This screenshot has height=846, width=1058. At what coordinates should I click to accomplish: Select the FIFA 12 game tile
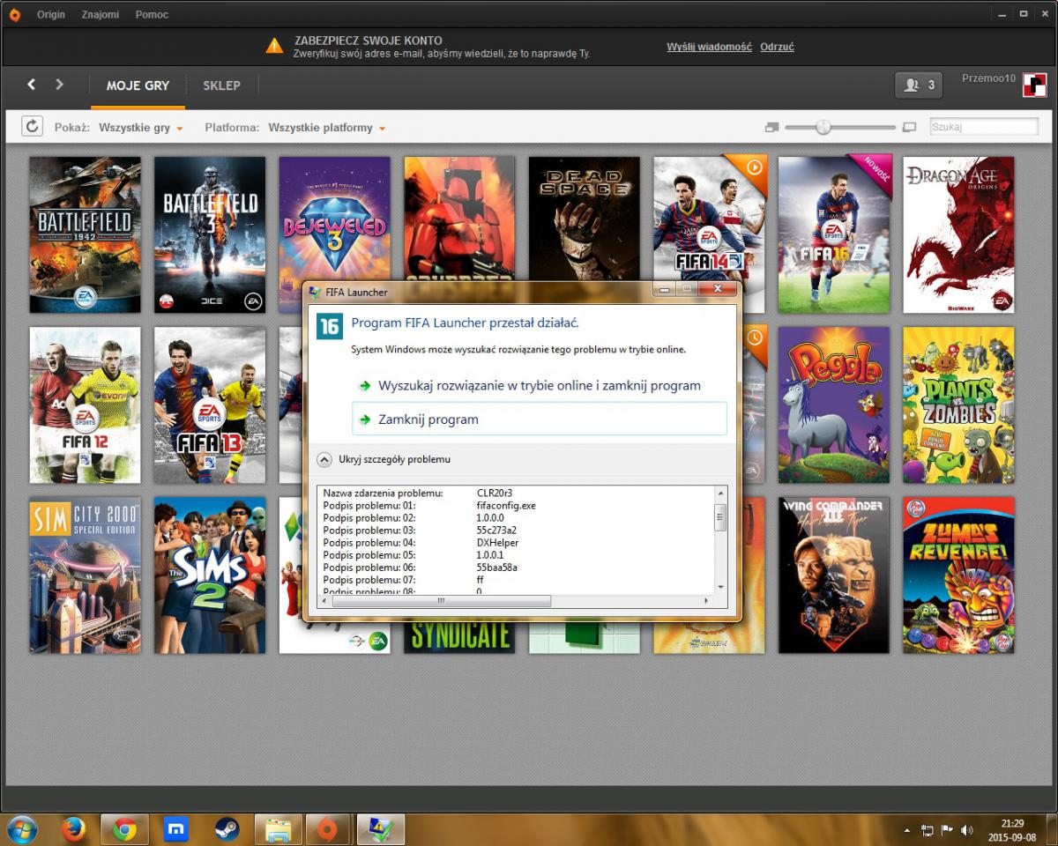pyautogui.click(x=85, y=405)
